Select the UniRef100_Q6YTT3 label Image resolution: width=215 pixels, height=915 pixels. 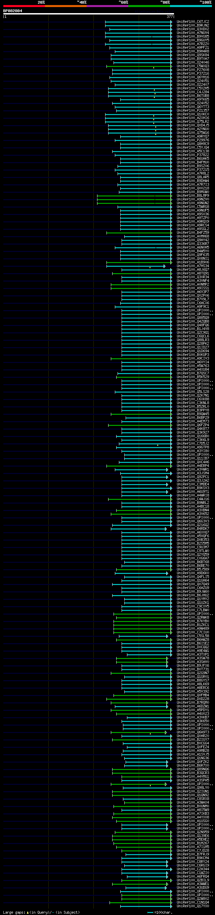(x=193, y=107)
